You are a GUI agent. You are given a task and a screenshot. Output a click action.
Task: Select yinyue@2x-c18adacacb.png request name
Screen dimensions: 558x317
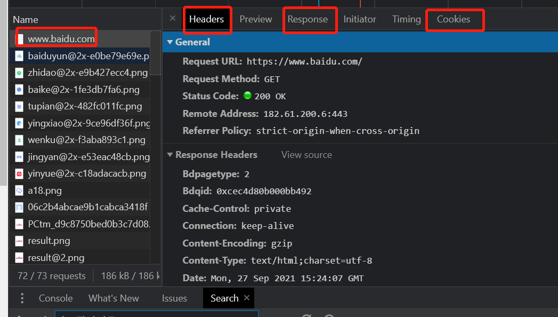[x=87, y=173]
